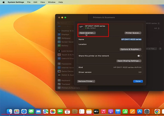Open Calendar icon in the Dock
The image size is (164, 116).
click(x=67, y=111)
